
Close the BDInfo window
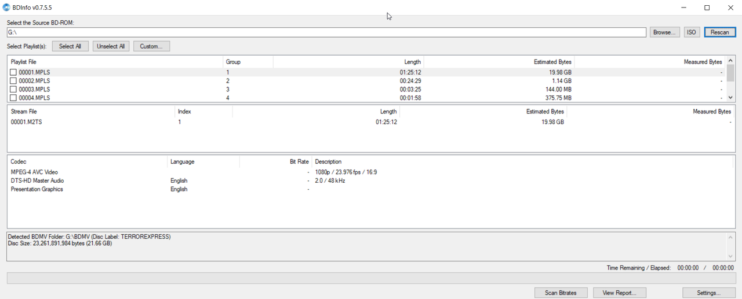click(x=730, y=8)
